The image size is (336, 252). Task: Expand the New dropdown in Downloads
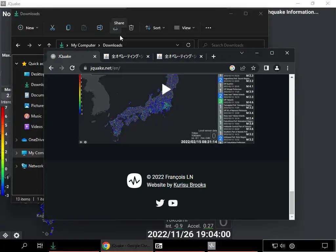pos(28,28)
